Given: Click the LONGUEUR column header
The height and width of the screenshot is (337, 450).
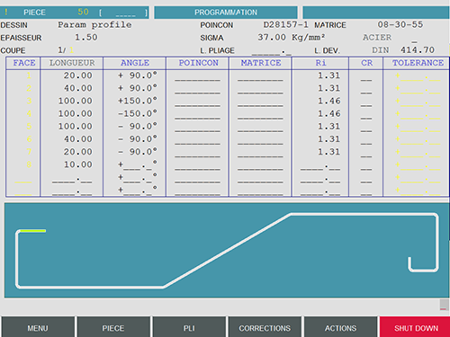Looking at the screenshot, I should pos(72,63).
